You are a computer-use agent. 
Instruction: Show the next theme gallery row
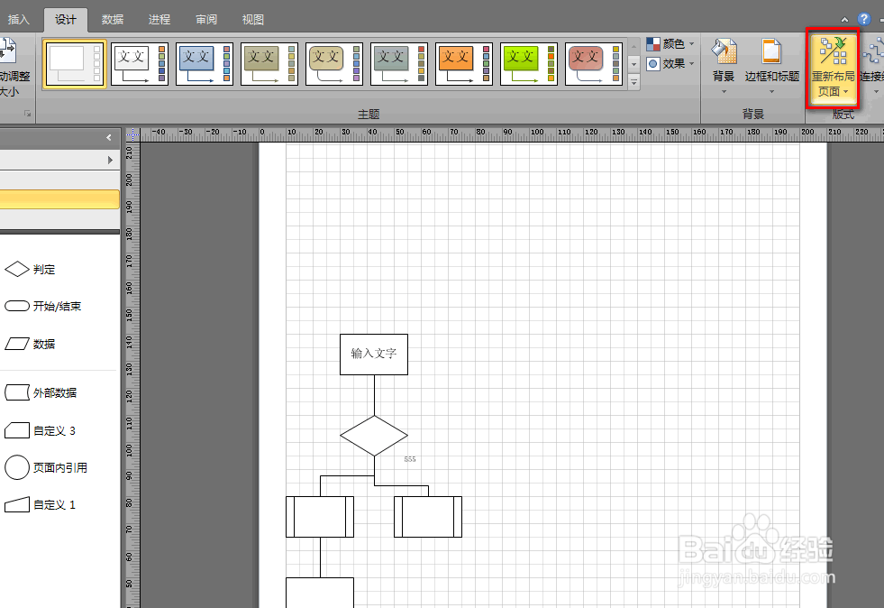pyautogui.click(x=634, y=64)
